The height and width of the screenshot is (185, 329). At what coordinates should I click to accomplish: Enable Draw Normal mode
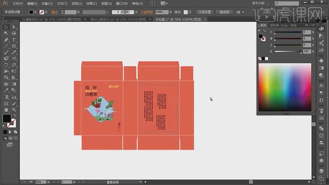5,138
